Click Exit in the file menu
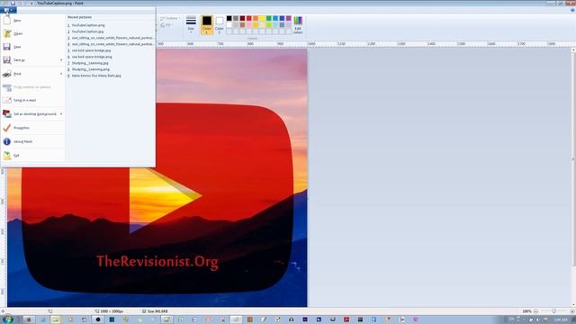The width and height of the screenshot is (576, 324). click(x=32, y=156)
